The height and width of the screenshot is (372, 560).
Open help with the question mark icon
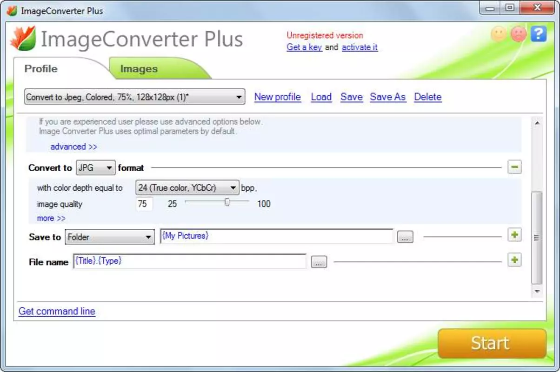539,34
